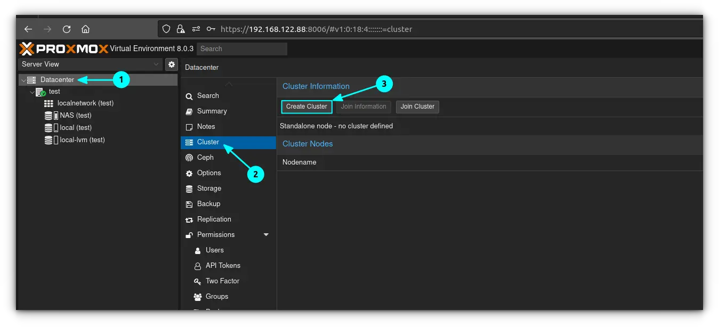Click the Create Cluster button

coord(306,107)
